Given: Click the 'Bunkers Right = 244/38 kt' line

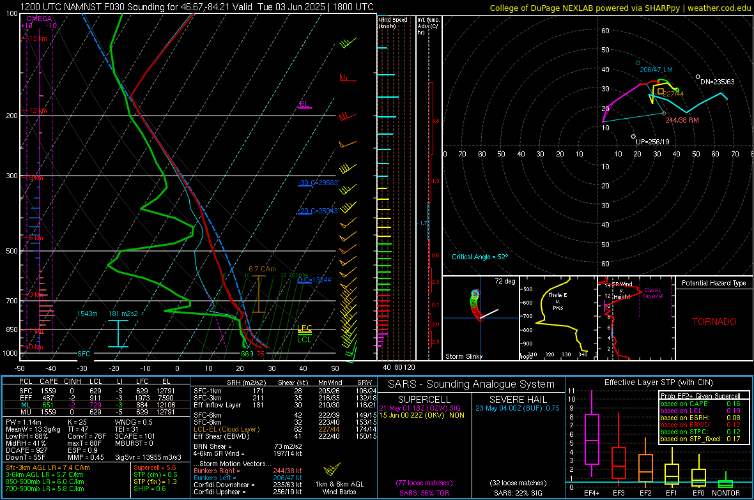Looking at the screenshot, I should click(x=248, y=471).
